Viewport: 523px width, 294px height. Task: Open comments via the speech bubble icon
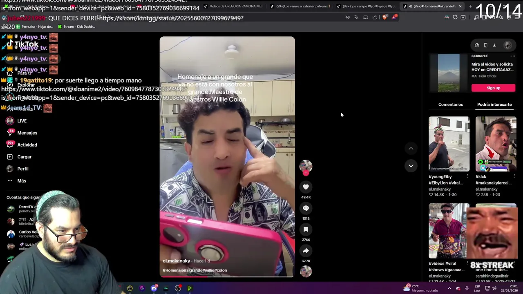pos(306,208)
